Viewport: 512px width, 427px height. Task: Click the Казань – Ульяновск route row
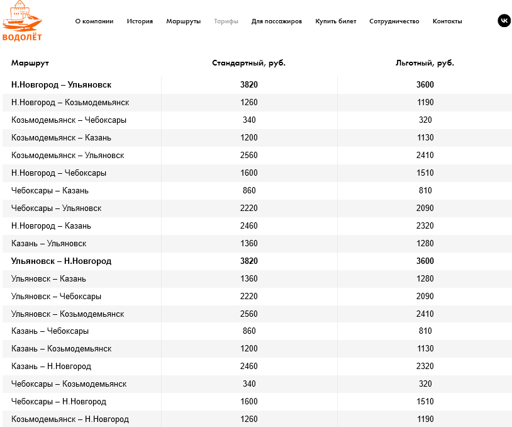tap(257, 244)
